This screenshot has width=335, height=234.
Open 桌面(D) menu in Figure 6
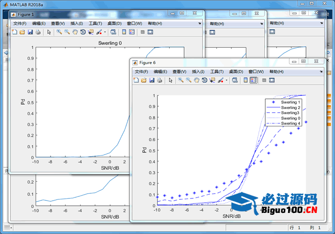tap(236, 72)
